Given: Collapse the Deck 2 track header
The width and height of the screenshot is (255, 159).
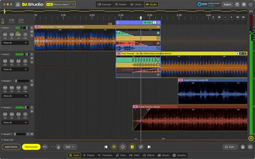Looking at the screenshot, I should point(2,54).
